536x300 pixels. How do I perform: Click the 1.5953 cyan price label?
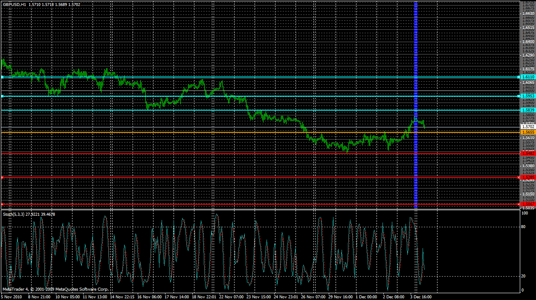528,96
